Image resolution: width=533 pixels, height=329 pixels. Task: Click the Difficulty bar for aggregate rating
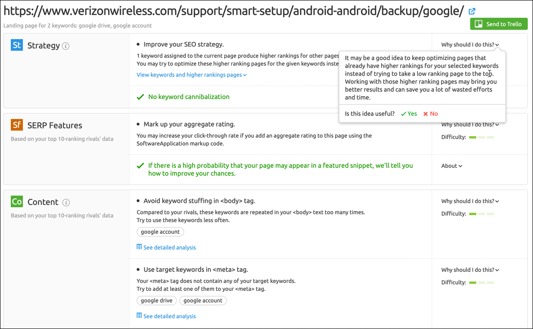tap(481, 137)
